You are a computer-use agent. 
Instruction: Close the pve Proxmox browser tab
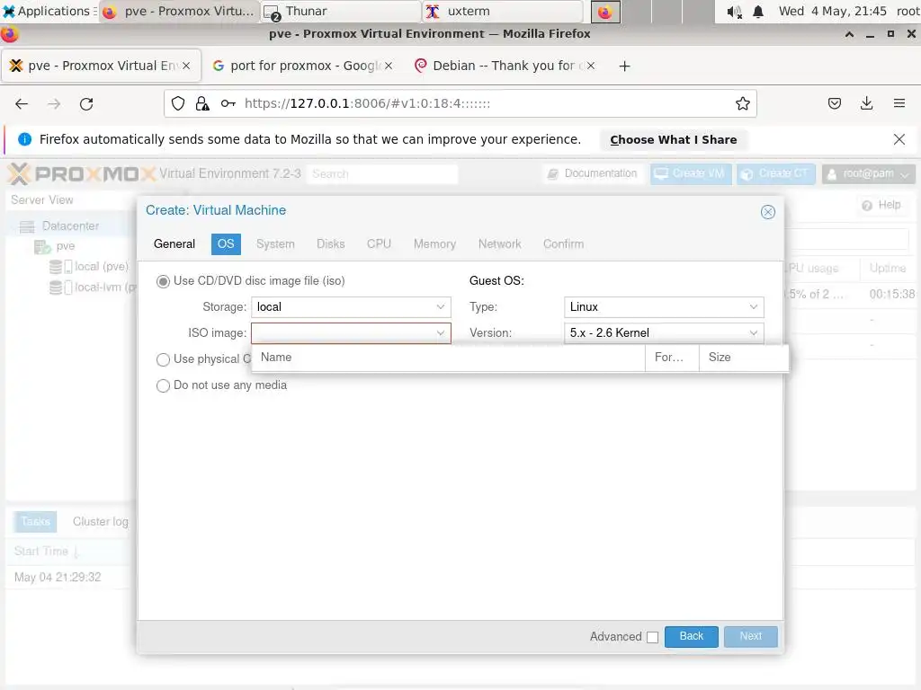(x=186, y=66)
